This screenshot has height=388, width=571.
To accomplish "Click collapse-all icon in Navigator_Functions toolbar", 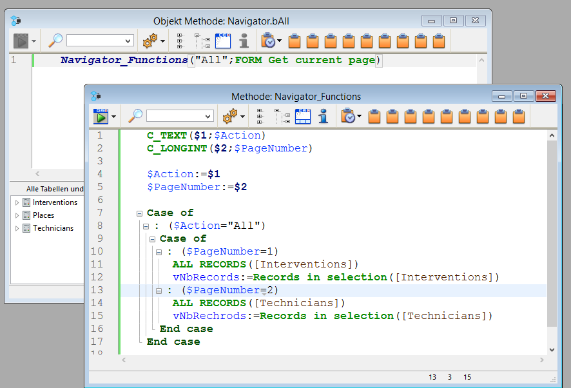I will pyautogui.click(x=282, y=116).
